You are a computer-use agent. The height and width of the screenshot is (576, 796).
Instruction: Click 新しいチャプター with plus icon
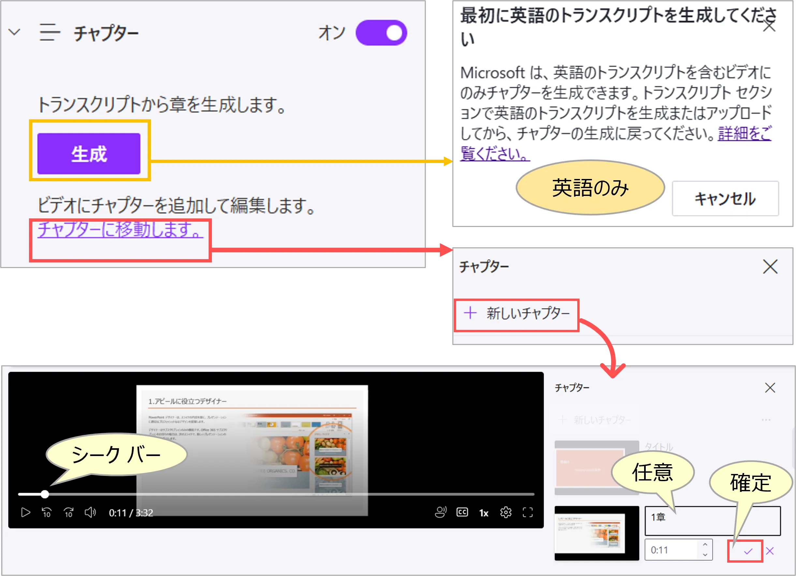coord(517,313)
